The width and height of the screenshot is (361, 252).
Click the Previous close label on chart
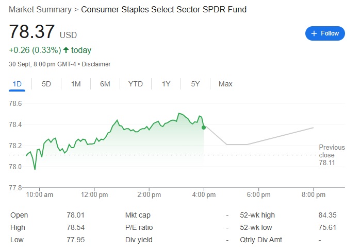(x=331, y=151)
